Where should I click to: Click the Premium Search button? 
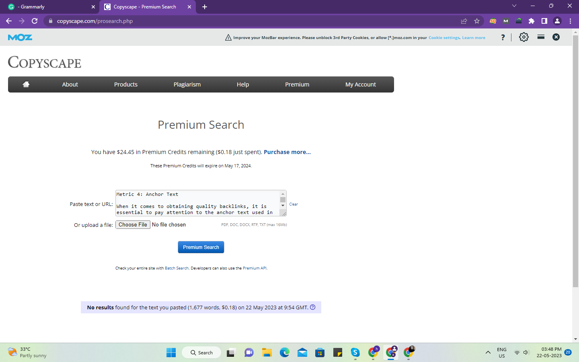click(201, 247)
